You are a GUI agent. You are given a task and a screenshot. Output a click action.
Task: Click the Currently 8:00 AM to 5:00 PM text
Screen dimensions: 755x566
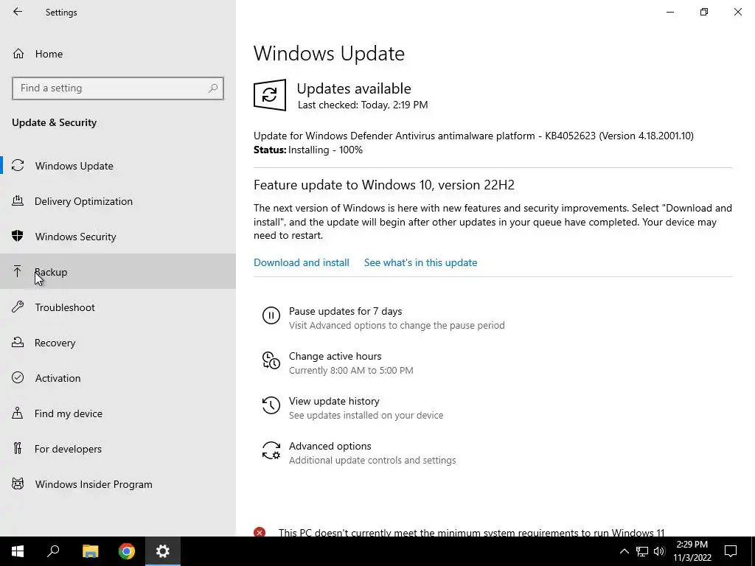coord(351,370)
